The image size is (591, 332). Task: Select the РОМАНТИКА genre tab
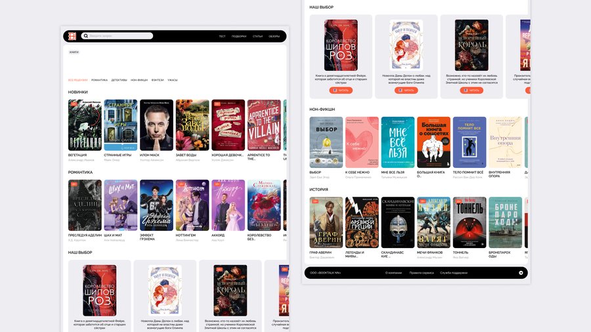(x=99, y=80)
